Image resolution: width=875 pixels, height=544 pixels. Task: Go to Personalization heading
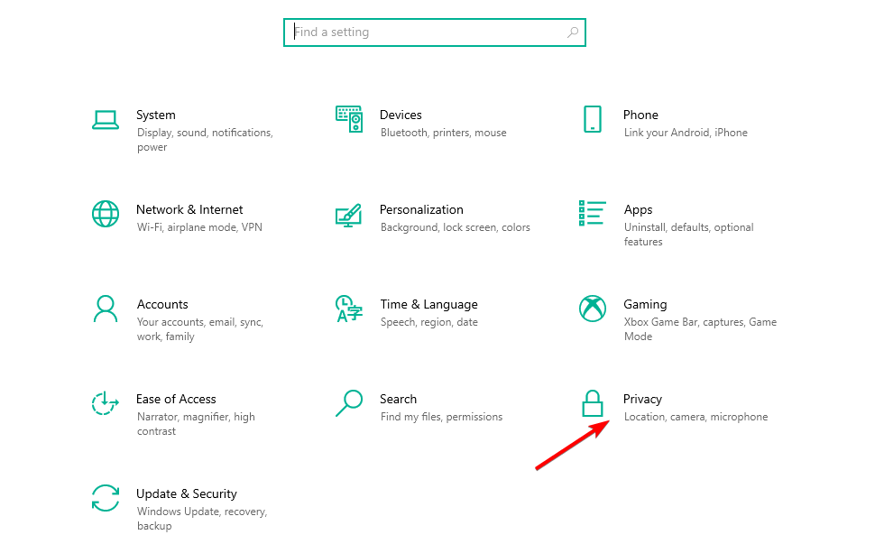pyautogui.click(x=421, y=210)
